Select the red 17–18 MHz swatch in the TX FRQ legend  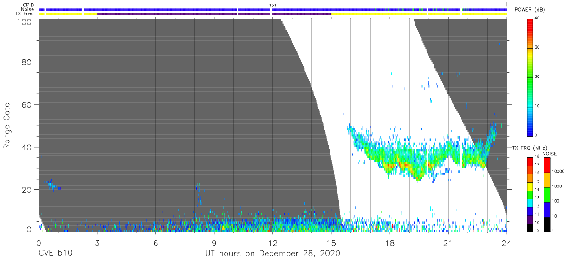click(530, 161)
